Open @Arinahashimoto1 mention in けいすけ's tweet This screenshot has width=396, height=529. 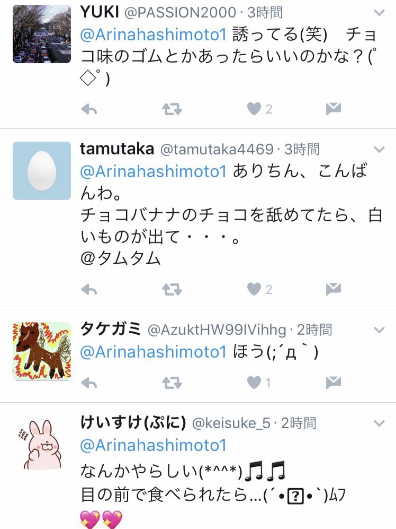point(154,445)
